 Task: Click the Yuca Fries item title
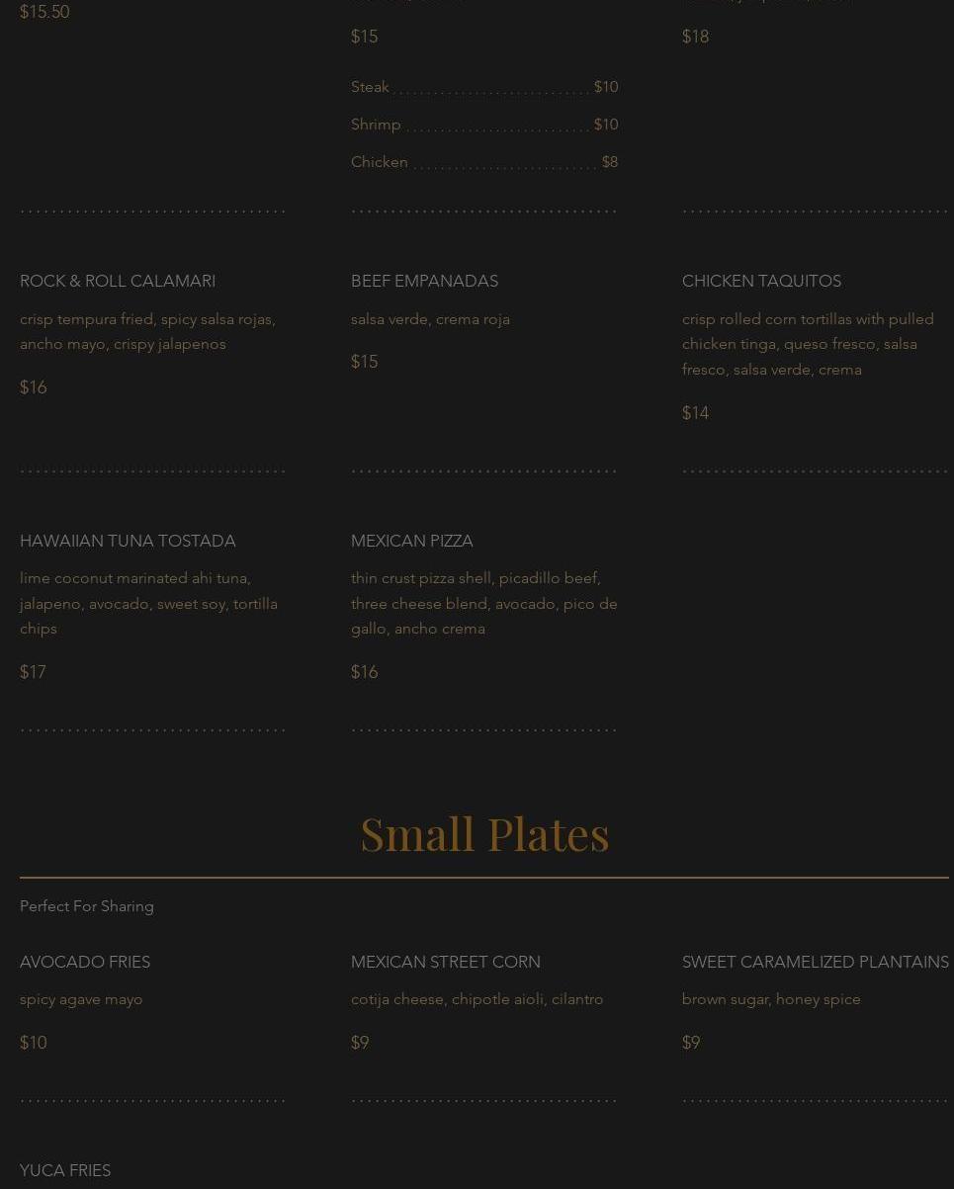click(x=65, y=1171)
